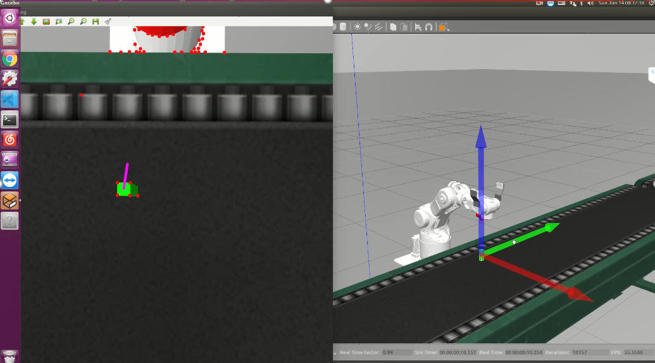Open the question mark help icon in launcher

click(9, 221)
